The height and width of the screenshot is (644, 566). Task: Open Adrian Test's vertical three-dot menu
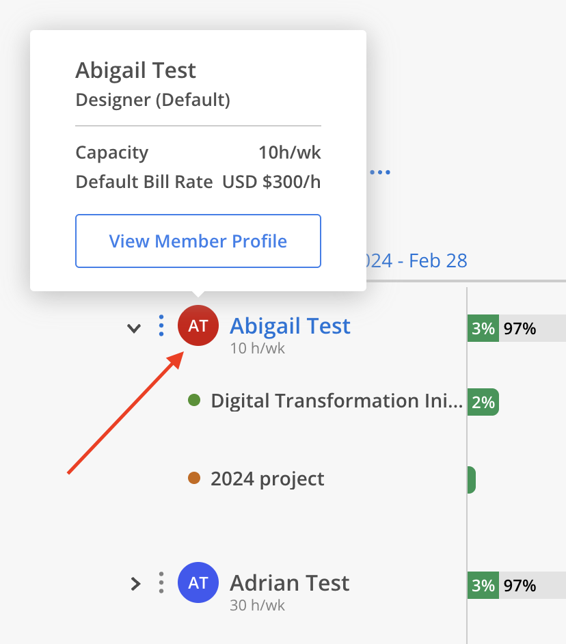[x=161, y=582]
